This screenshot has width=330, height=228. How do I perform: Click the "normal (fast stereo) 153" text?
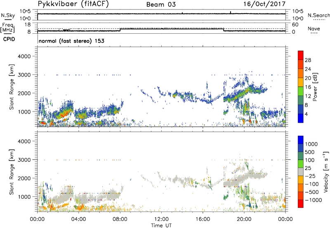coord(71,41)
